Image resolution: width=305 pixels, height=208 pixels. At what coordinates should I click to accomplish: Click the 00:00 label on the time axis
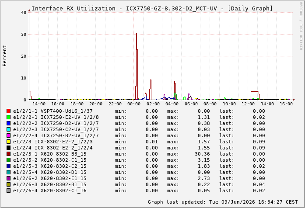(134, 104)
